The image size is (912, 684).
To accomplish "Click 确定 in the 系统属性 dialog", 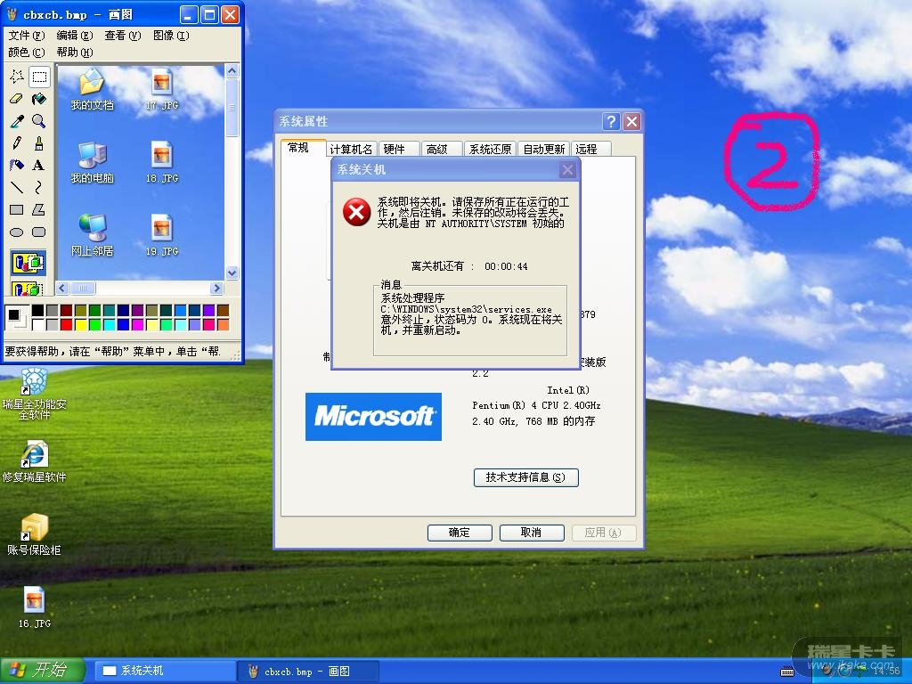I will pyautogui.click(x=460, y=533).
